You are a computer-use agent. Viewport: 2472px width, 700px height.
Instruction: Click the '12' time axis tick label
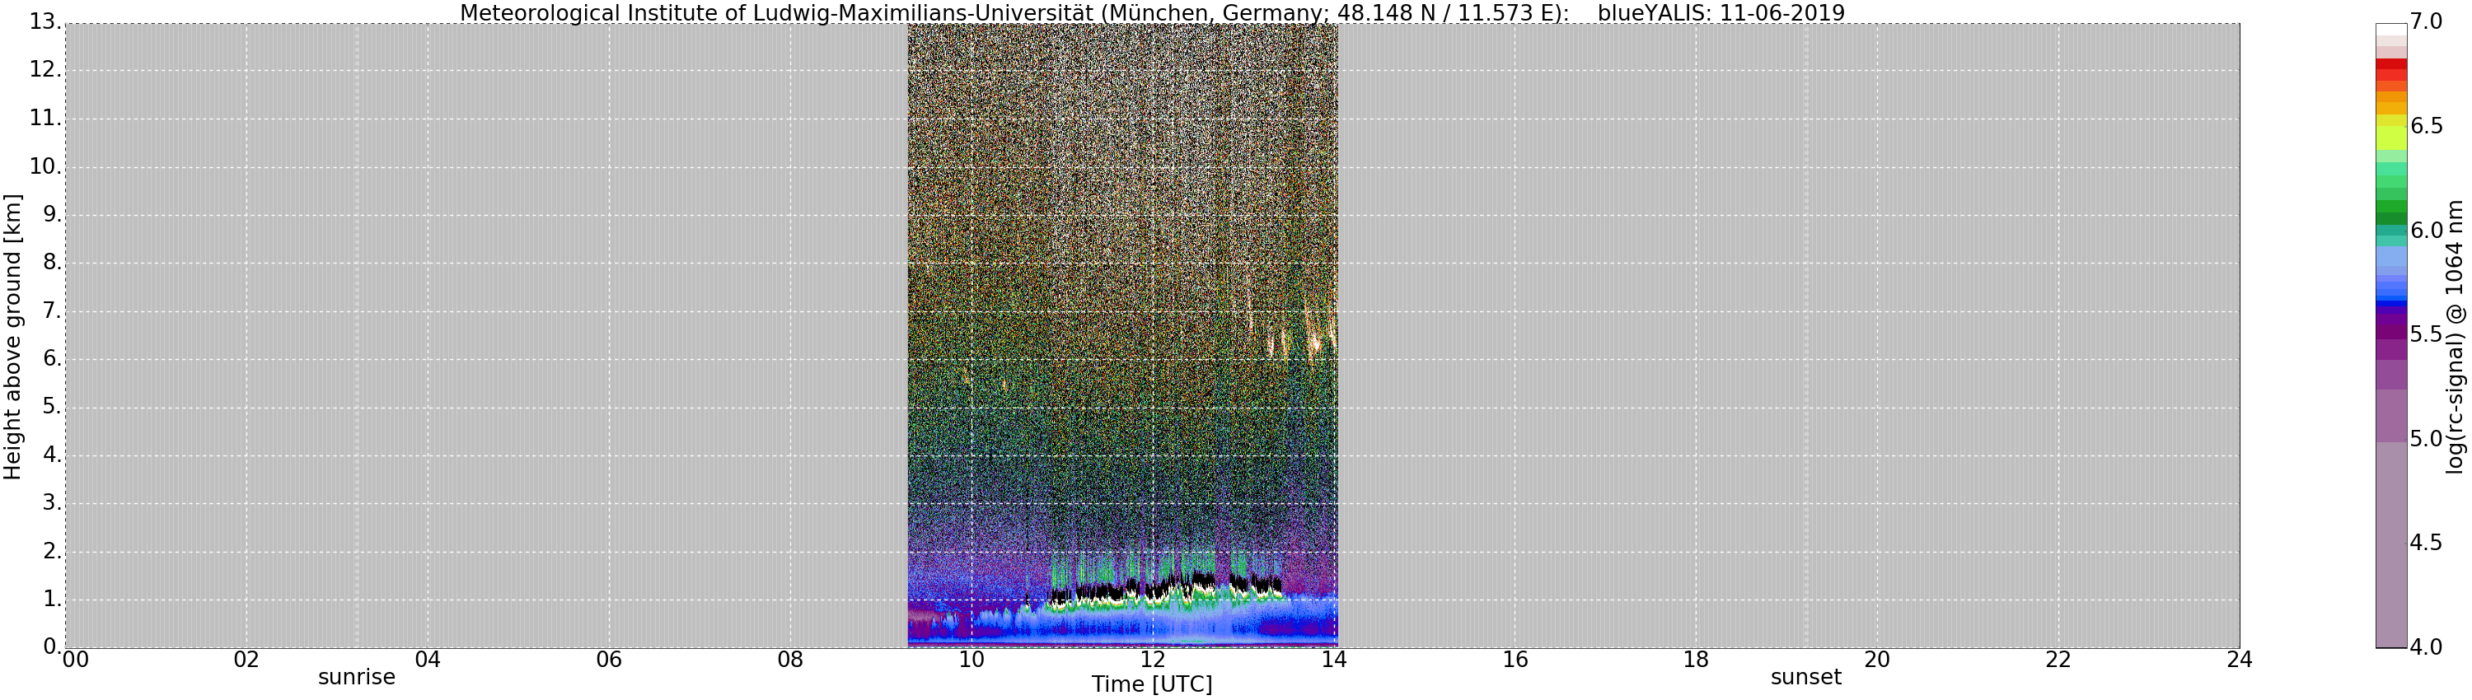pos(1153,660)
